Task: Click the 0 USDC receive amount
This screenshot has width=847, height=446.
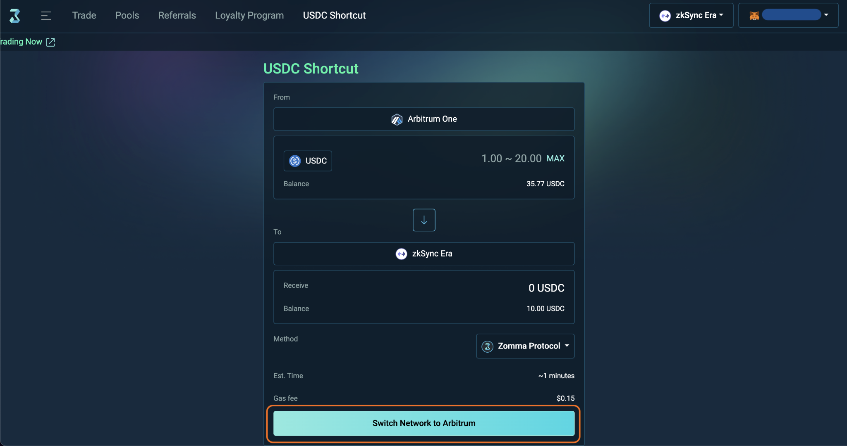Action: pyautogui.click(x=546, y=288)
